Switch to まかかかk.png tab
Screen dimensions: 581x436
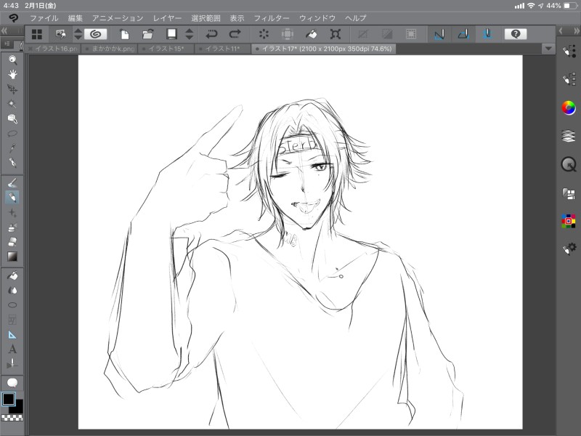tap(110, 49)
